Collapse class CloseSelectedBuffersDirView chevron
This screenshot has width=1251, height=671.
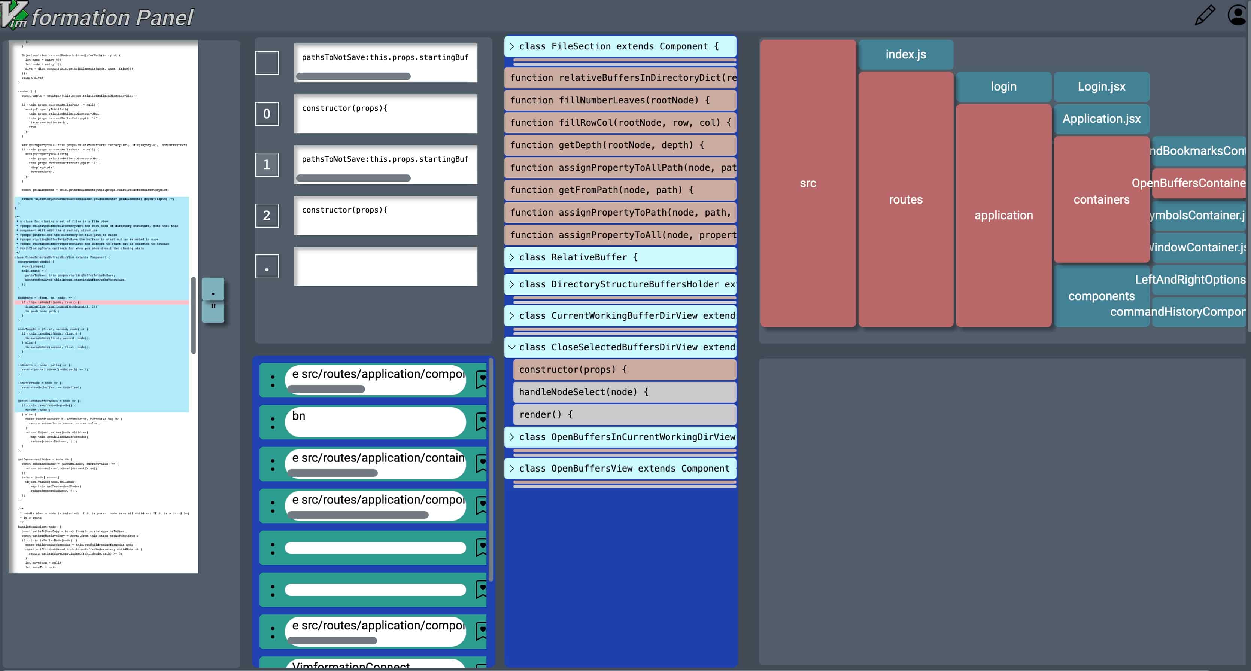pos(511,347)
